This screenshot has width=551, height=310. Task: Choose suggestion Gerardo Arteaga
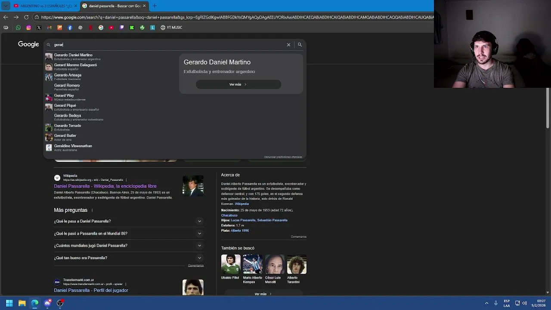coord(111,77)
